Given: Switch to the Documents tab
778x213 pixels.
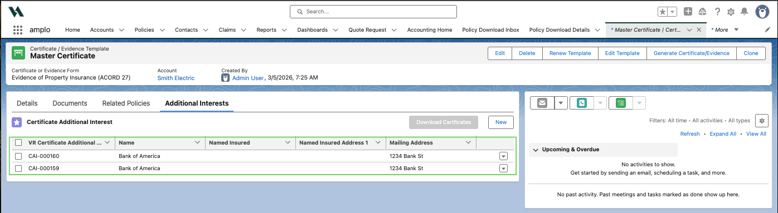Looking at the screenshot, I should click(70, 103).
